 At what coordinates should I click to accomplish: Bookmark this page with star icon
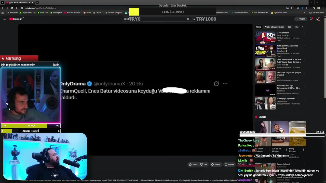click(x=292, y=8)
